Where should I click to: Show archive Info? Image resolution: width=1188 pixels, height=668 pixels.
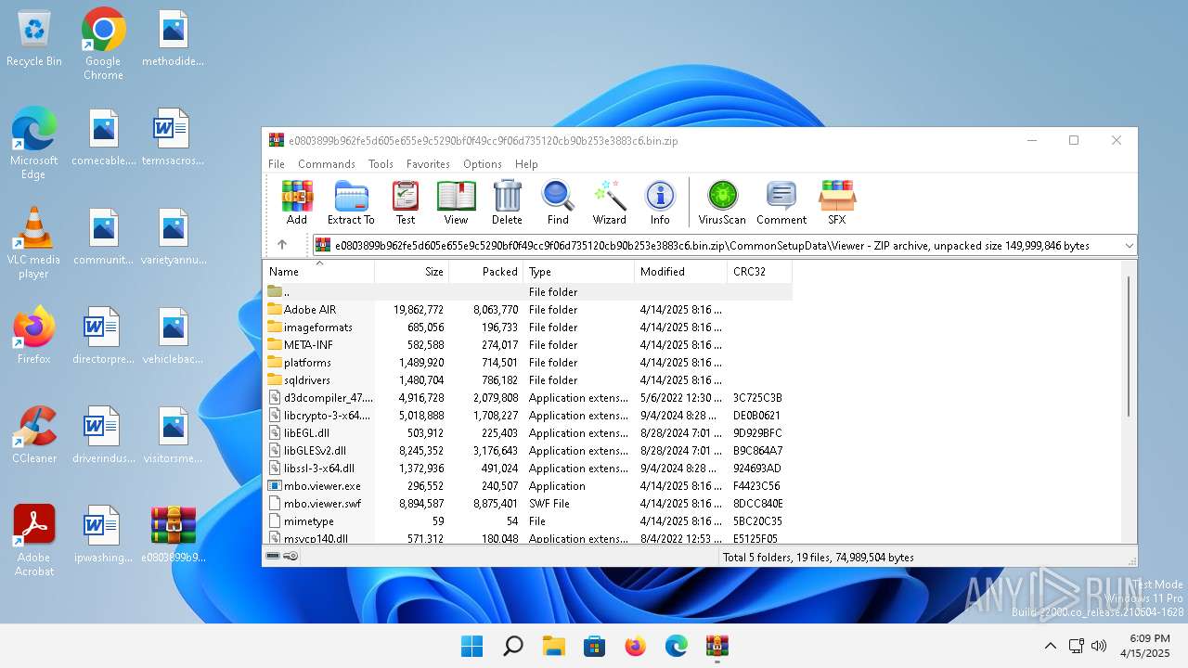[660, 203]
